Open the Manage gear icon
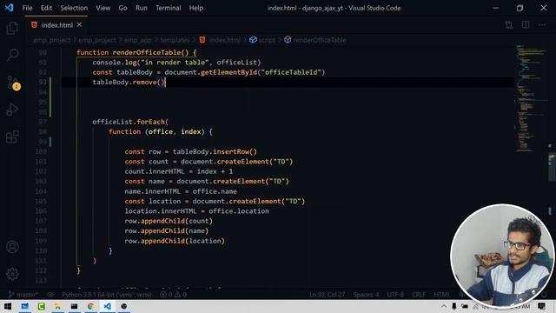This screenshot has width=556, height=313. click(12, 274)
